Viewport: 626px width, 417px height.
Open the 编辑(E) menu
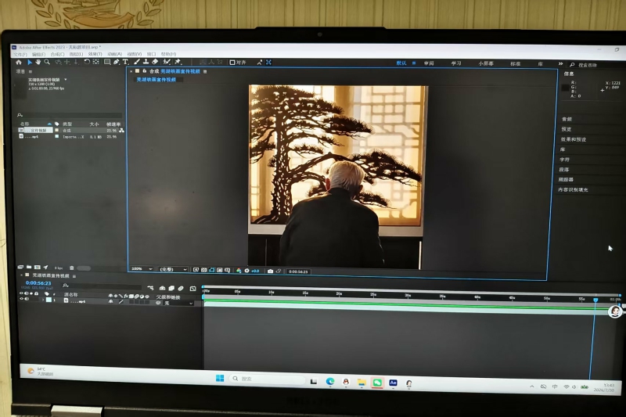pyautogui.click(x=38, y=54)
